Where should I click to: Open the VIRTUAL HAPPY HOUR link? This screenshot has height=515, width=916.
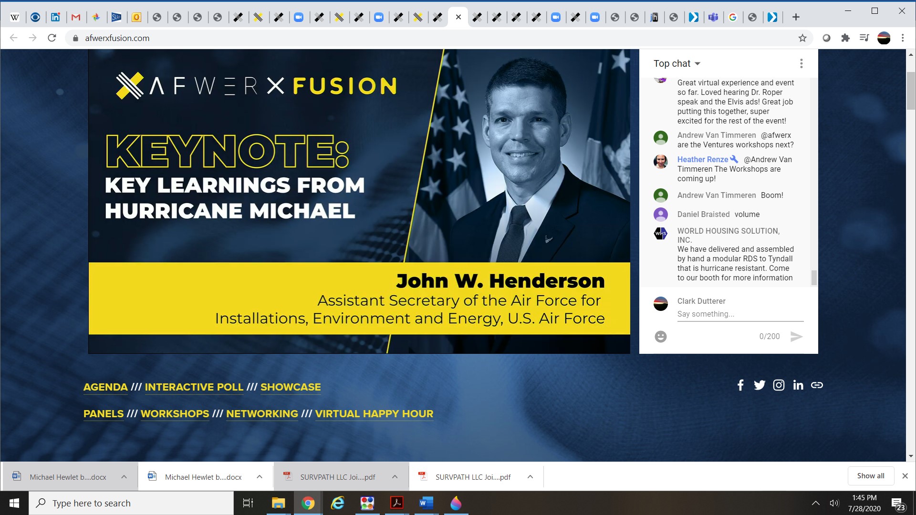coord(374,414)
